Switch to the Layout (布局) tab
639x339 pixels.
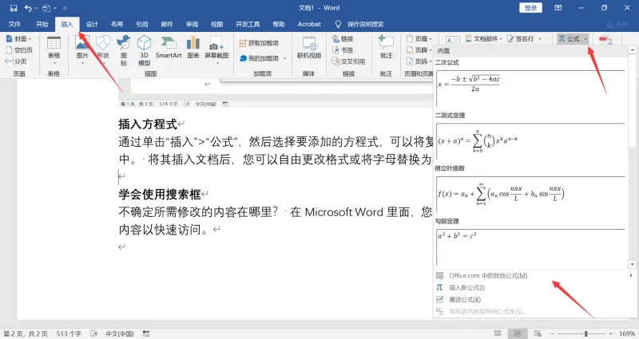[117, 25]
